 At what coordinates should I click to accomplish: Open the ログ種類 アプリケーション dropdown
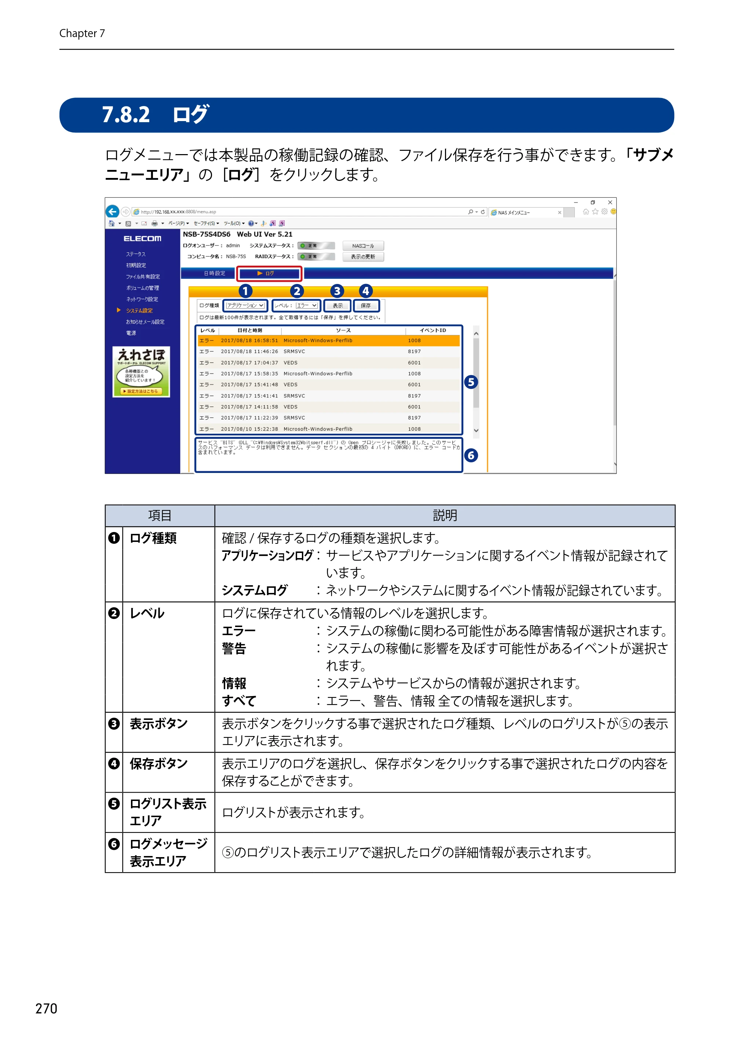click(245, 306)
